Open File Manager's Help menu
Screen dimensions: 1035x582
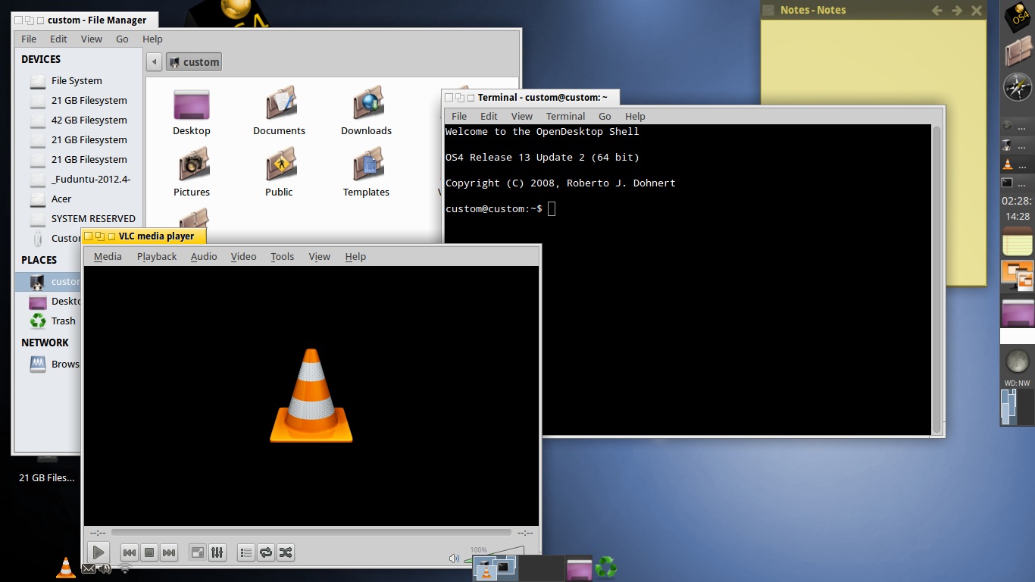(152, 39)
